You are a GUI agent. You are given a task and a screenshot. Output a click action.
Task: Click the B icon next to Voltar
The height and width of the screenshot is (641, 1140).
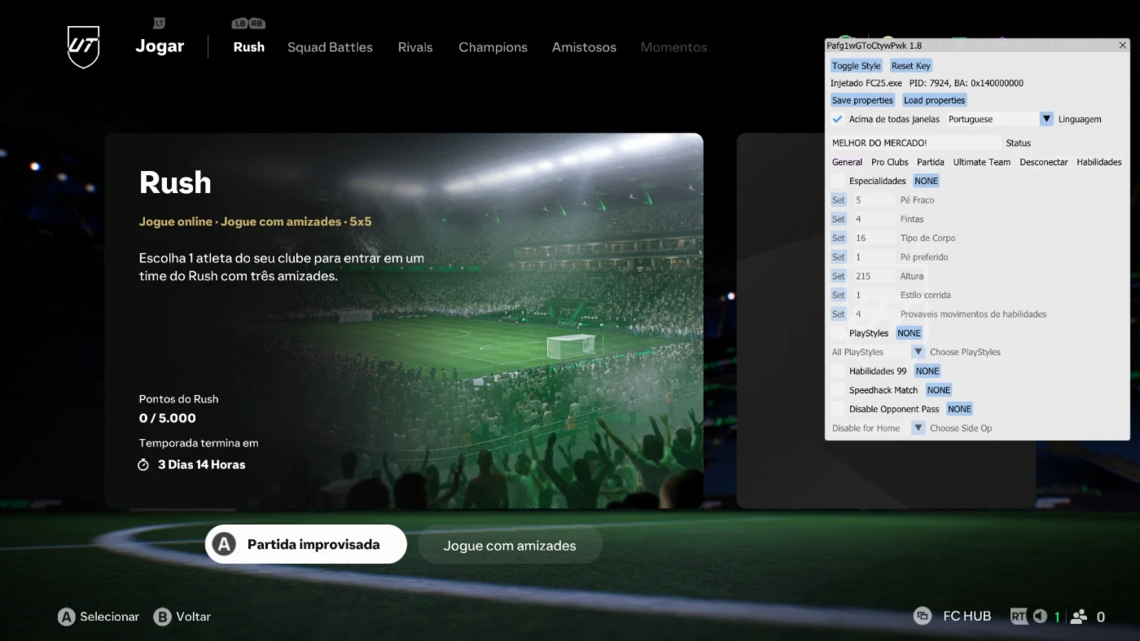coord(163,617)
